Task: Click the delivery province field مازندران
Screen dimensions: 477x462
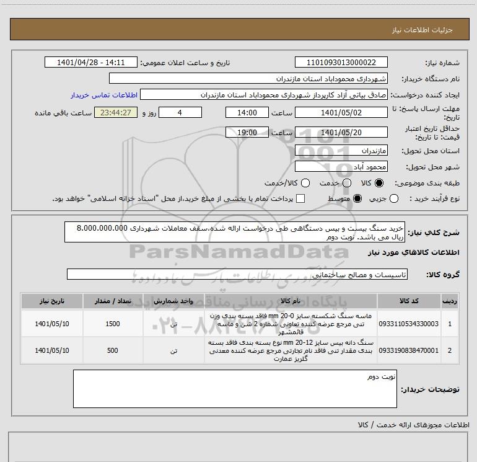Action: pyautogui.click(x=341, y=151)
